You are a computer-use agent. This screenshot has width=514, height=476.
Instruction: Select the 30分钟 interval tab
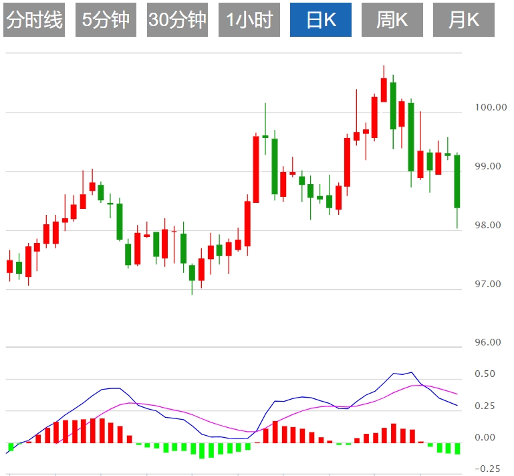pos(177,19)
